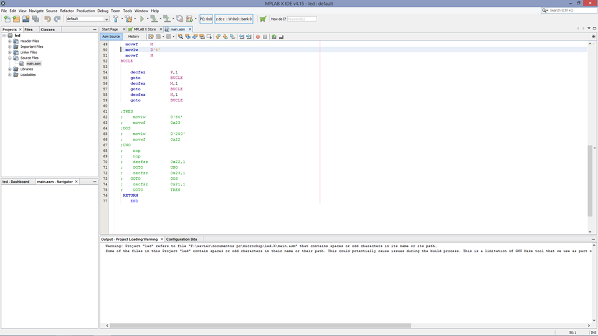The image size is (598, 336).
Task: Open the Debug menu
Action: pyautogui.click(x=103, y=11)
